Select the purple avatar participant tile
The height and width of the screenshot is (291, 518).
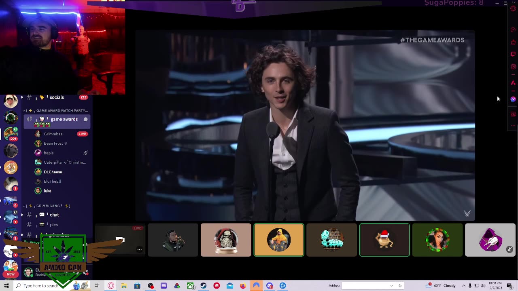490,240
